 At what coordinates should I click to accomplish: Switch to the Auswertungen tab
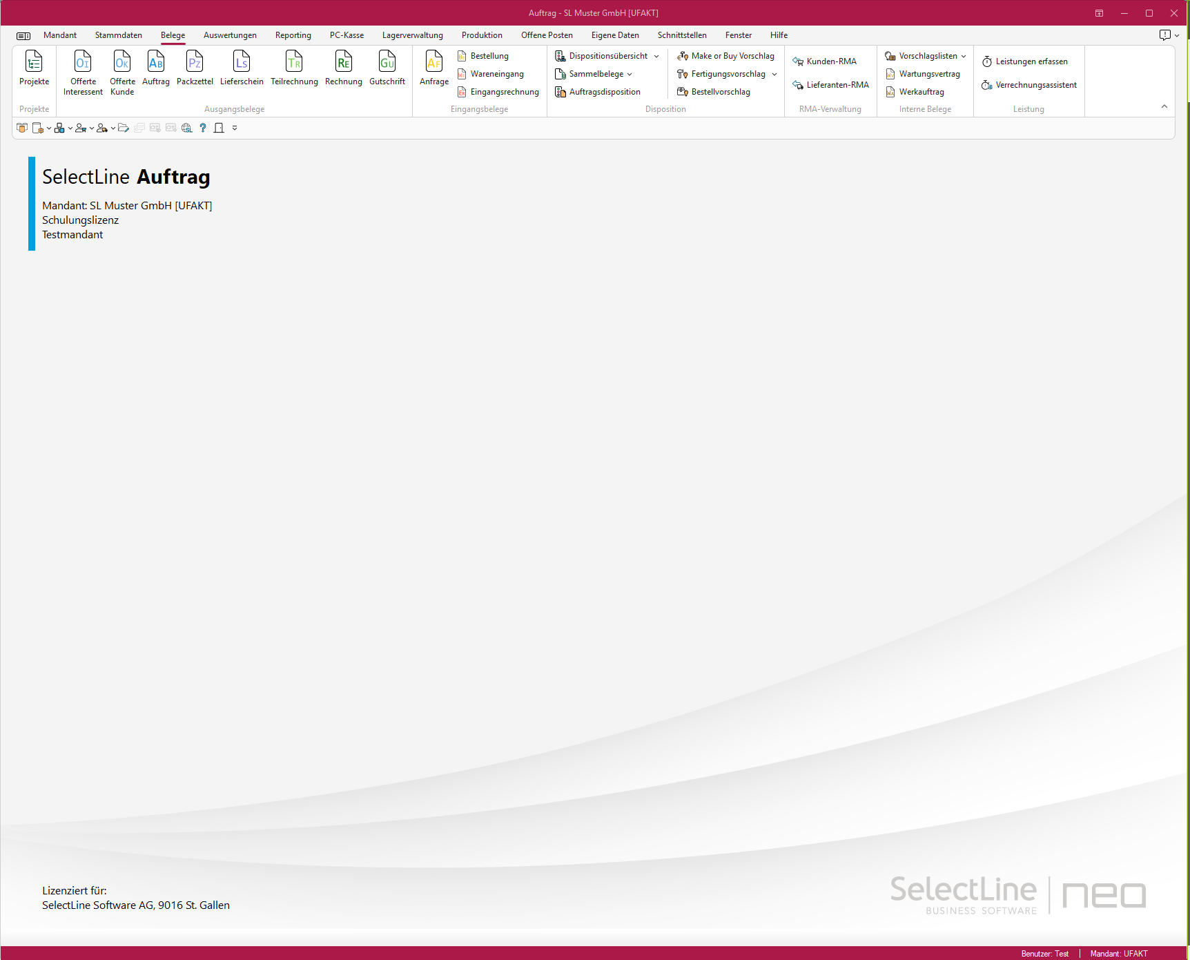tap(230, 35)
